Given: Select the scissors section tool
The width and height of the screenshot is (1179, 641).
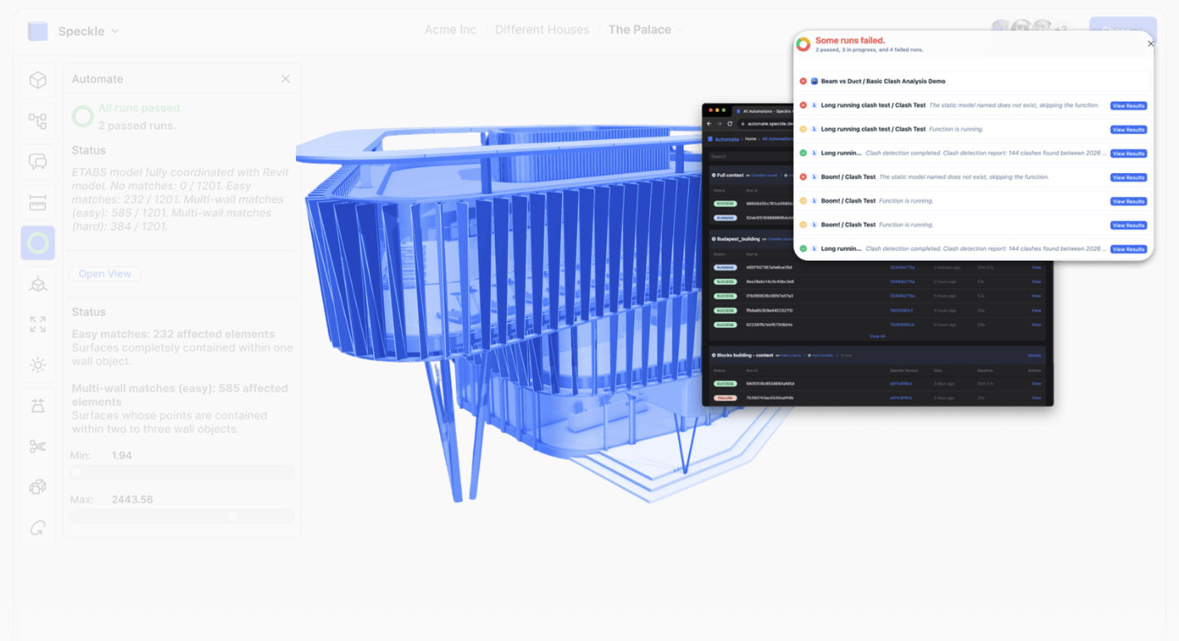Looking at the screenshot, I should [x=38, y=446].
